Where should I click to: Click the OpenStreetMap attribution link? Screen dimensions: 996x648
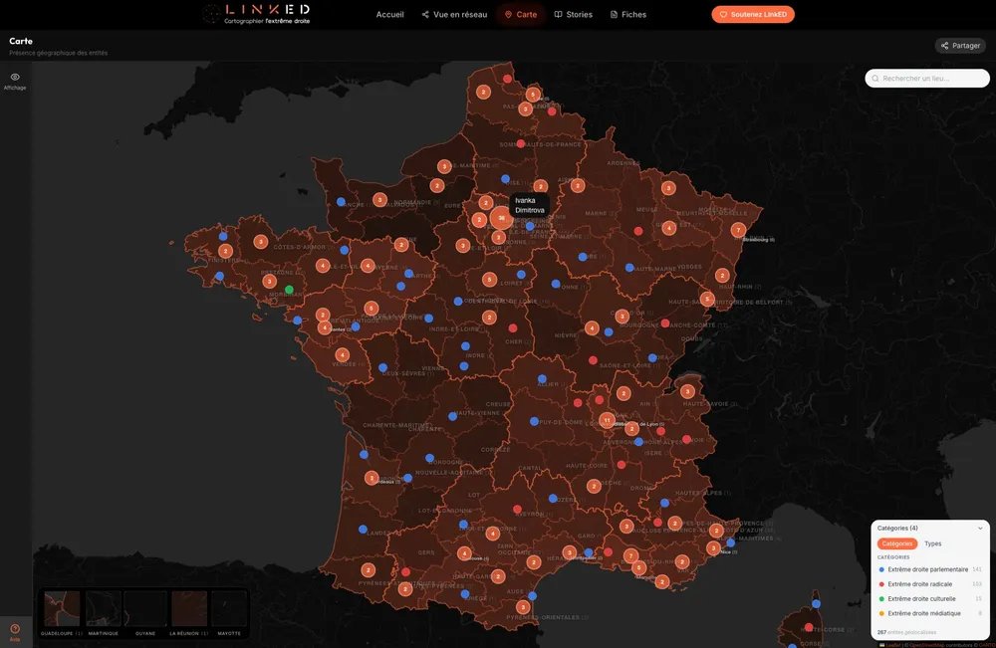coord(926,645)
